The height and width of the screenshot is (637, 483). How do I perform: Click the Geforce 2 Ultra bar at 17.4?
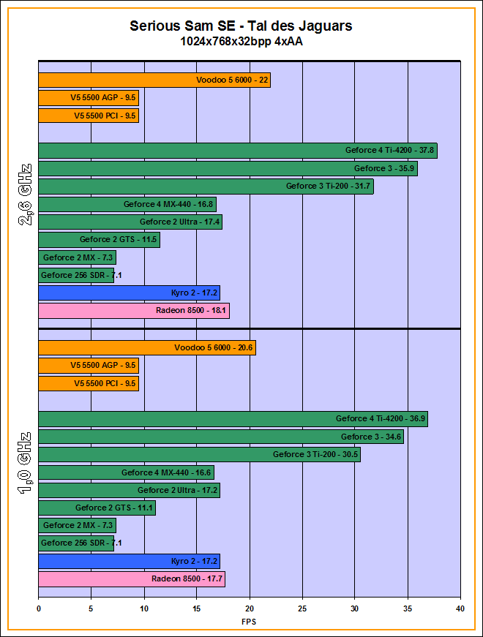(x=130, y=222)
